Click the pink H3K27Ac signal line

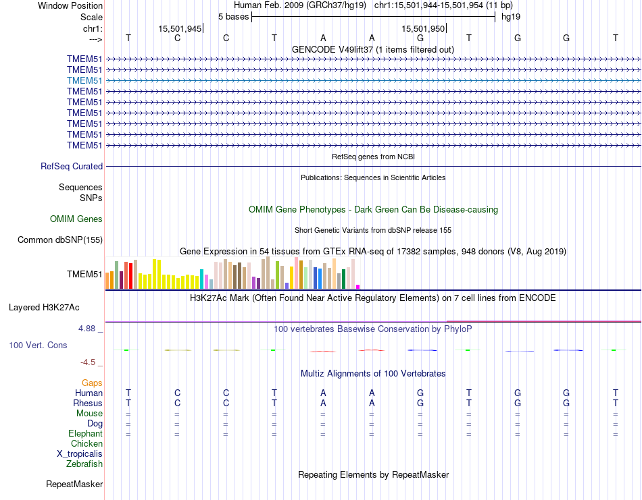[543, 321]
